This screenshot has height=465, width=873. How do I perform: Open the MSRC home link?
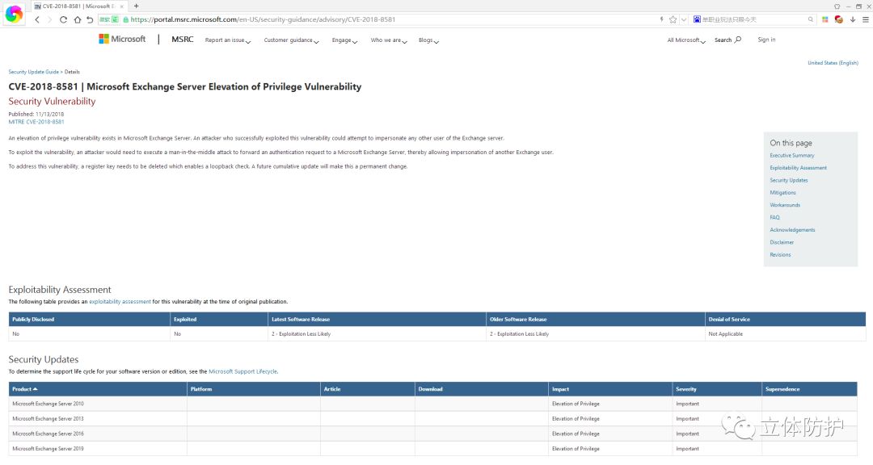[x=183, y=40]
